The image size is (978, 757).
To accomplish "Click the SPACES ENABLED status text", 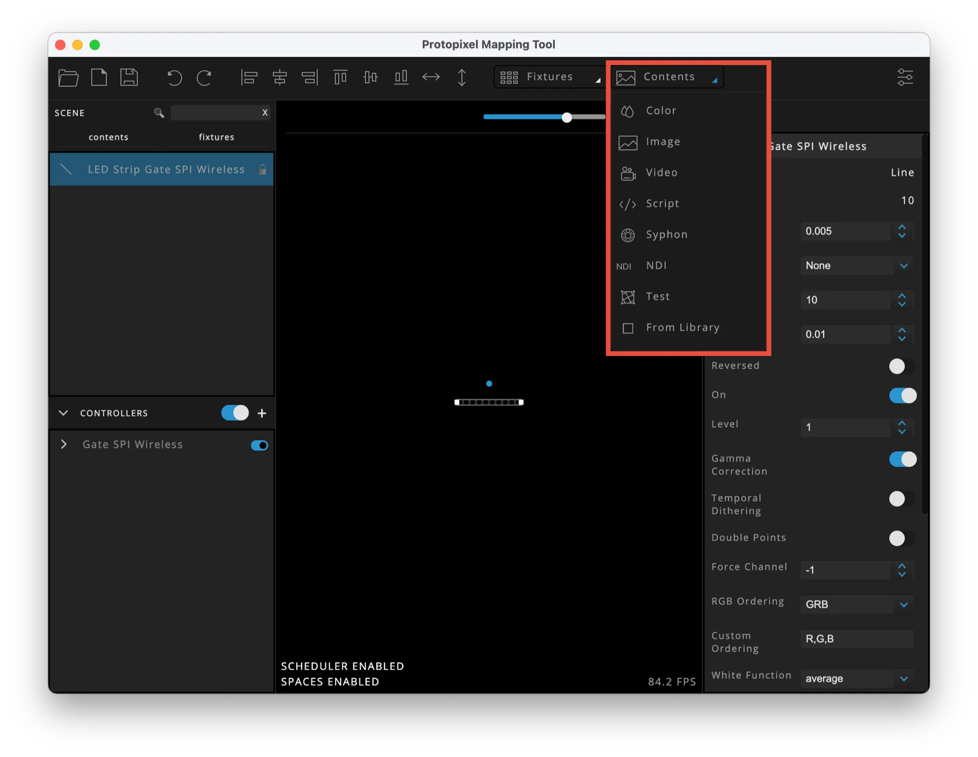I will click(330, 682).
